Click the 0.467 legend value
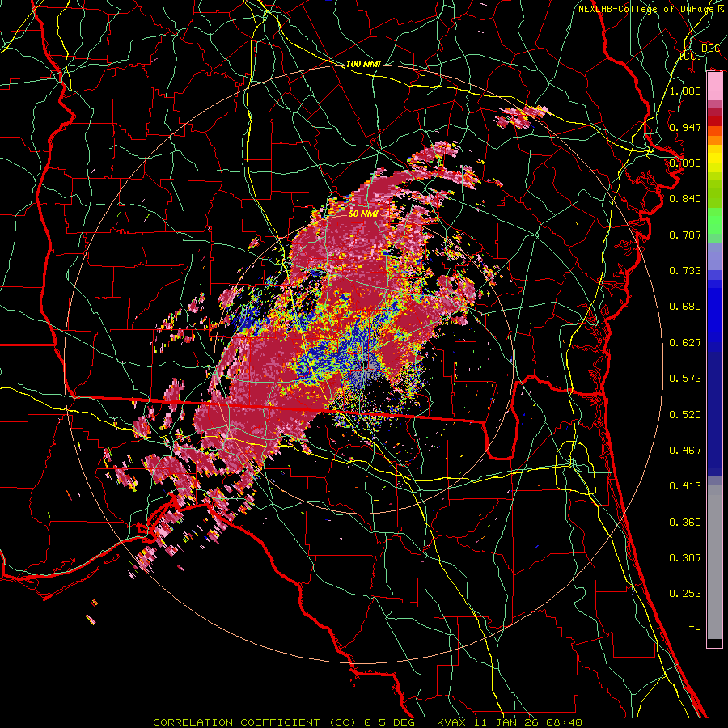 (685, 451)
